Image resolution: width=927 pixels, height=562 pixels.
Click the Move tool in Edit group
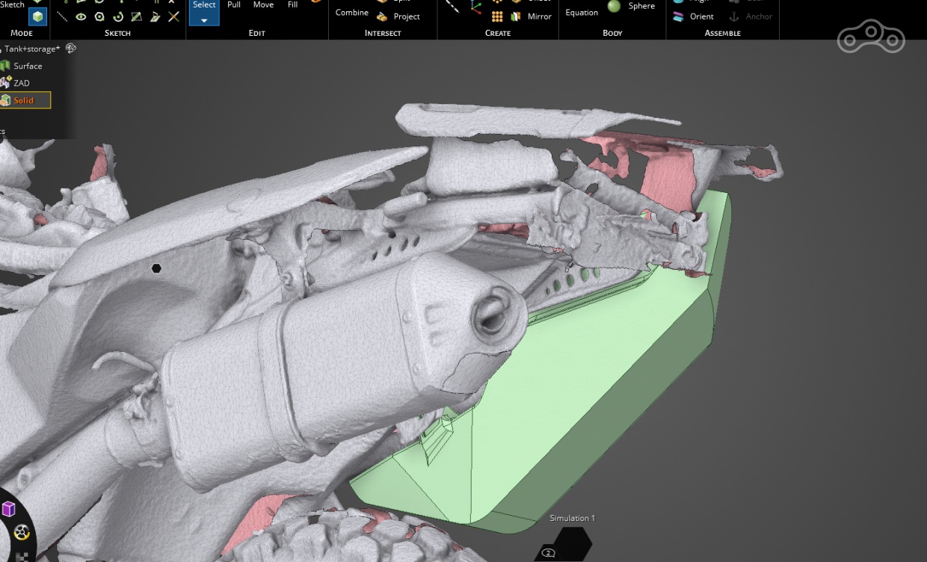263,5
